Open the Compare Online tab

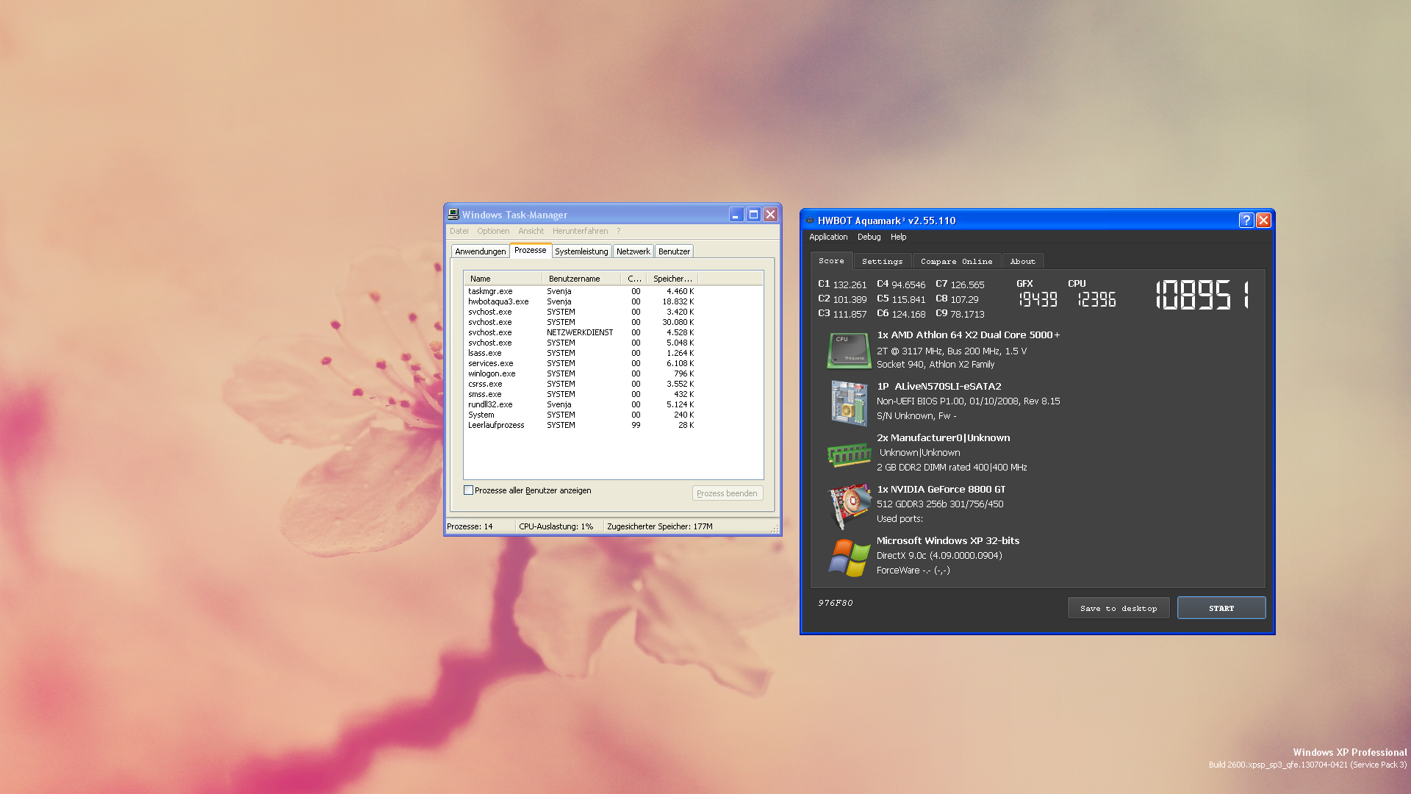[x=957, y=262]
